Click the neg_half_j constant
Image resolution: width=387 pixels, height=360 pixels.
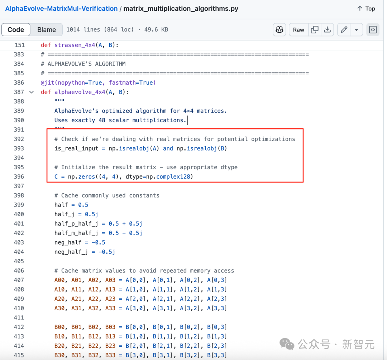point(71,252)
